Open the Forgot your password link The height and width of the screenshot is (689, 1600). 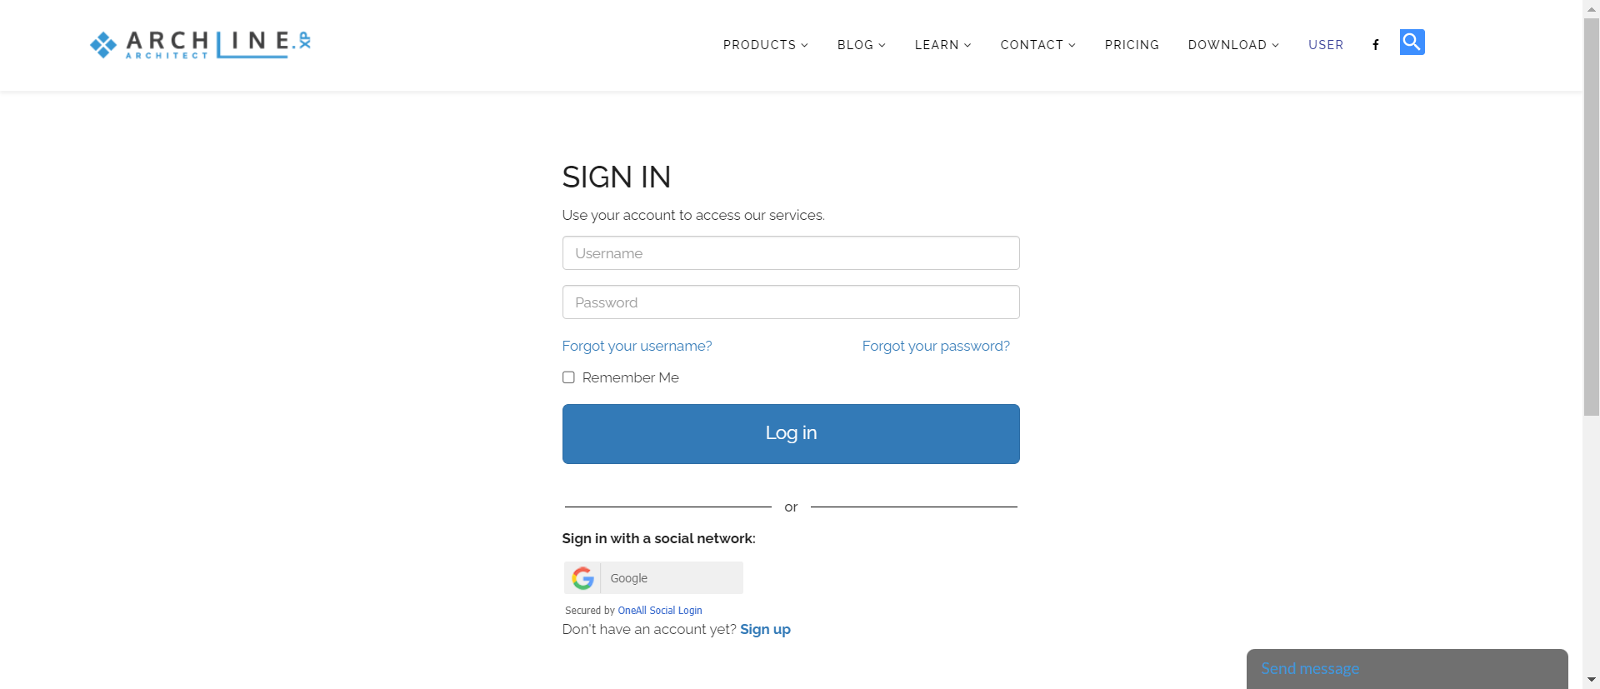pos(936,346)
